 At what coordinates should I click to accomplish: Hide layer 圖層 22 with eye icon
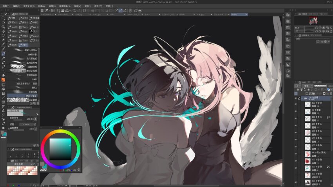coord(296,118)
